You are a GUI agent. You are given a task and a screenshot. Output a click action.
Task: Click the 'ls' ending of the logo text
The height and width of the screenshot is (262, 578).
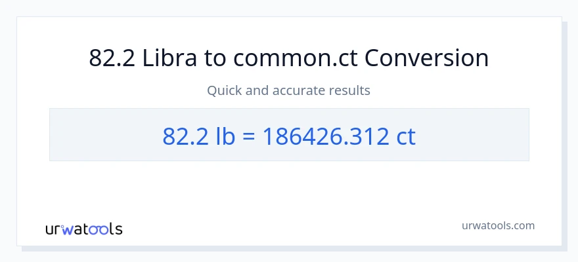pyautogui.click(x=116, y=229)
